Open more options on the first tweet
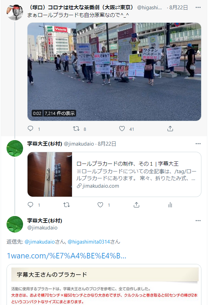The width and height of the screenshot is (209, 305). [x=198, y=7]
